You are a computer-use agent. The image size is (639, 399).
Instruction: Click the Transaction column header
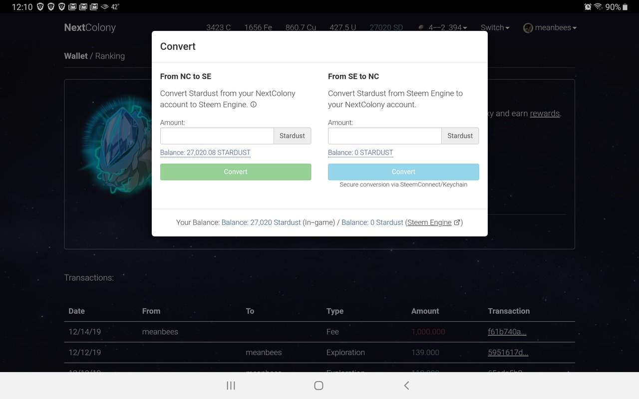coord(509,311)
